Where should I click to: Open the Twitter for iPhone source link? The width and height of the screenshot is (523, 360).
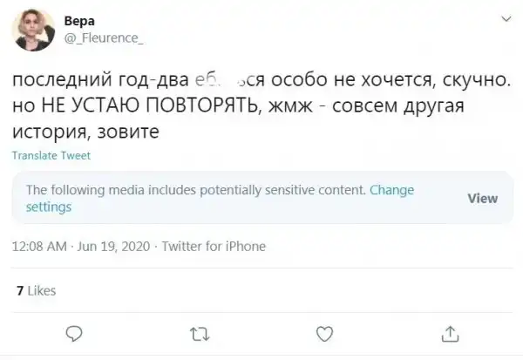[x=214, y=247]
